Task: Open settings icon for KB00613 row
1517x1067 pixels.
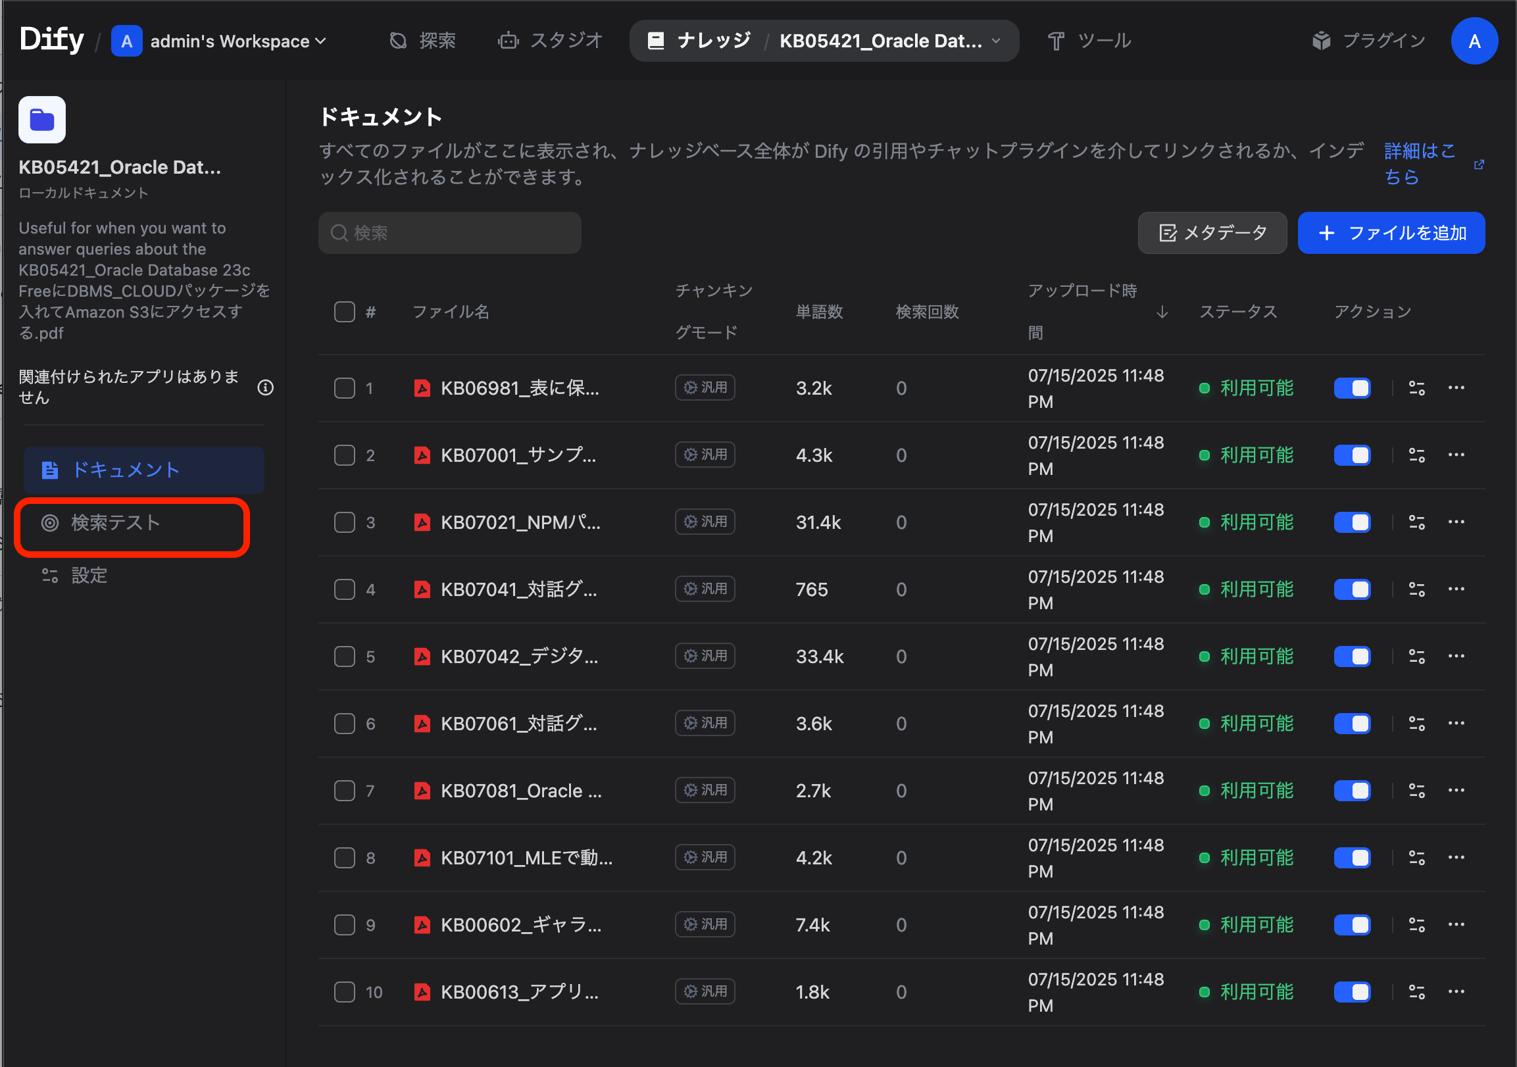Action: [1416, 992]
